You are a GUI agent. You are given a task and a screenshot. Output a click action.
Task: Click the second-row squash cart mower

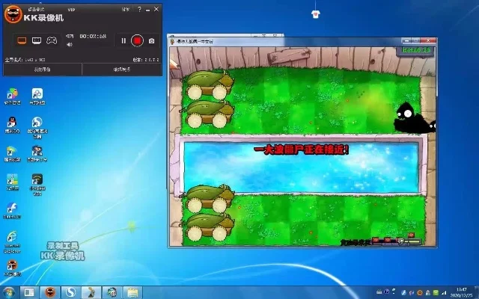[209, 114]
